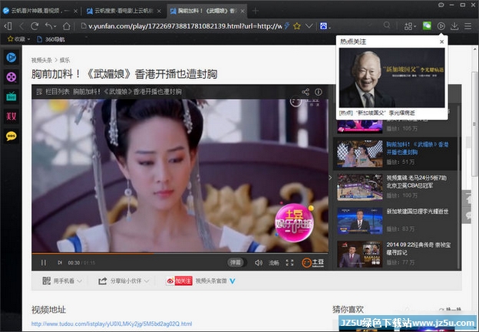Click the Baidu paw search engine icon
Screen dimensions: 479x332
pyautogui.click(x=324, y=26)
